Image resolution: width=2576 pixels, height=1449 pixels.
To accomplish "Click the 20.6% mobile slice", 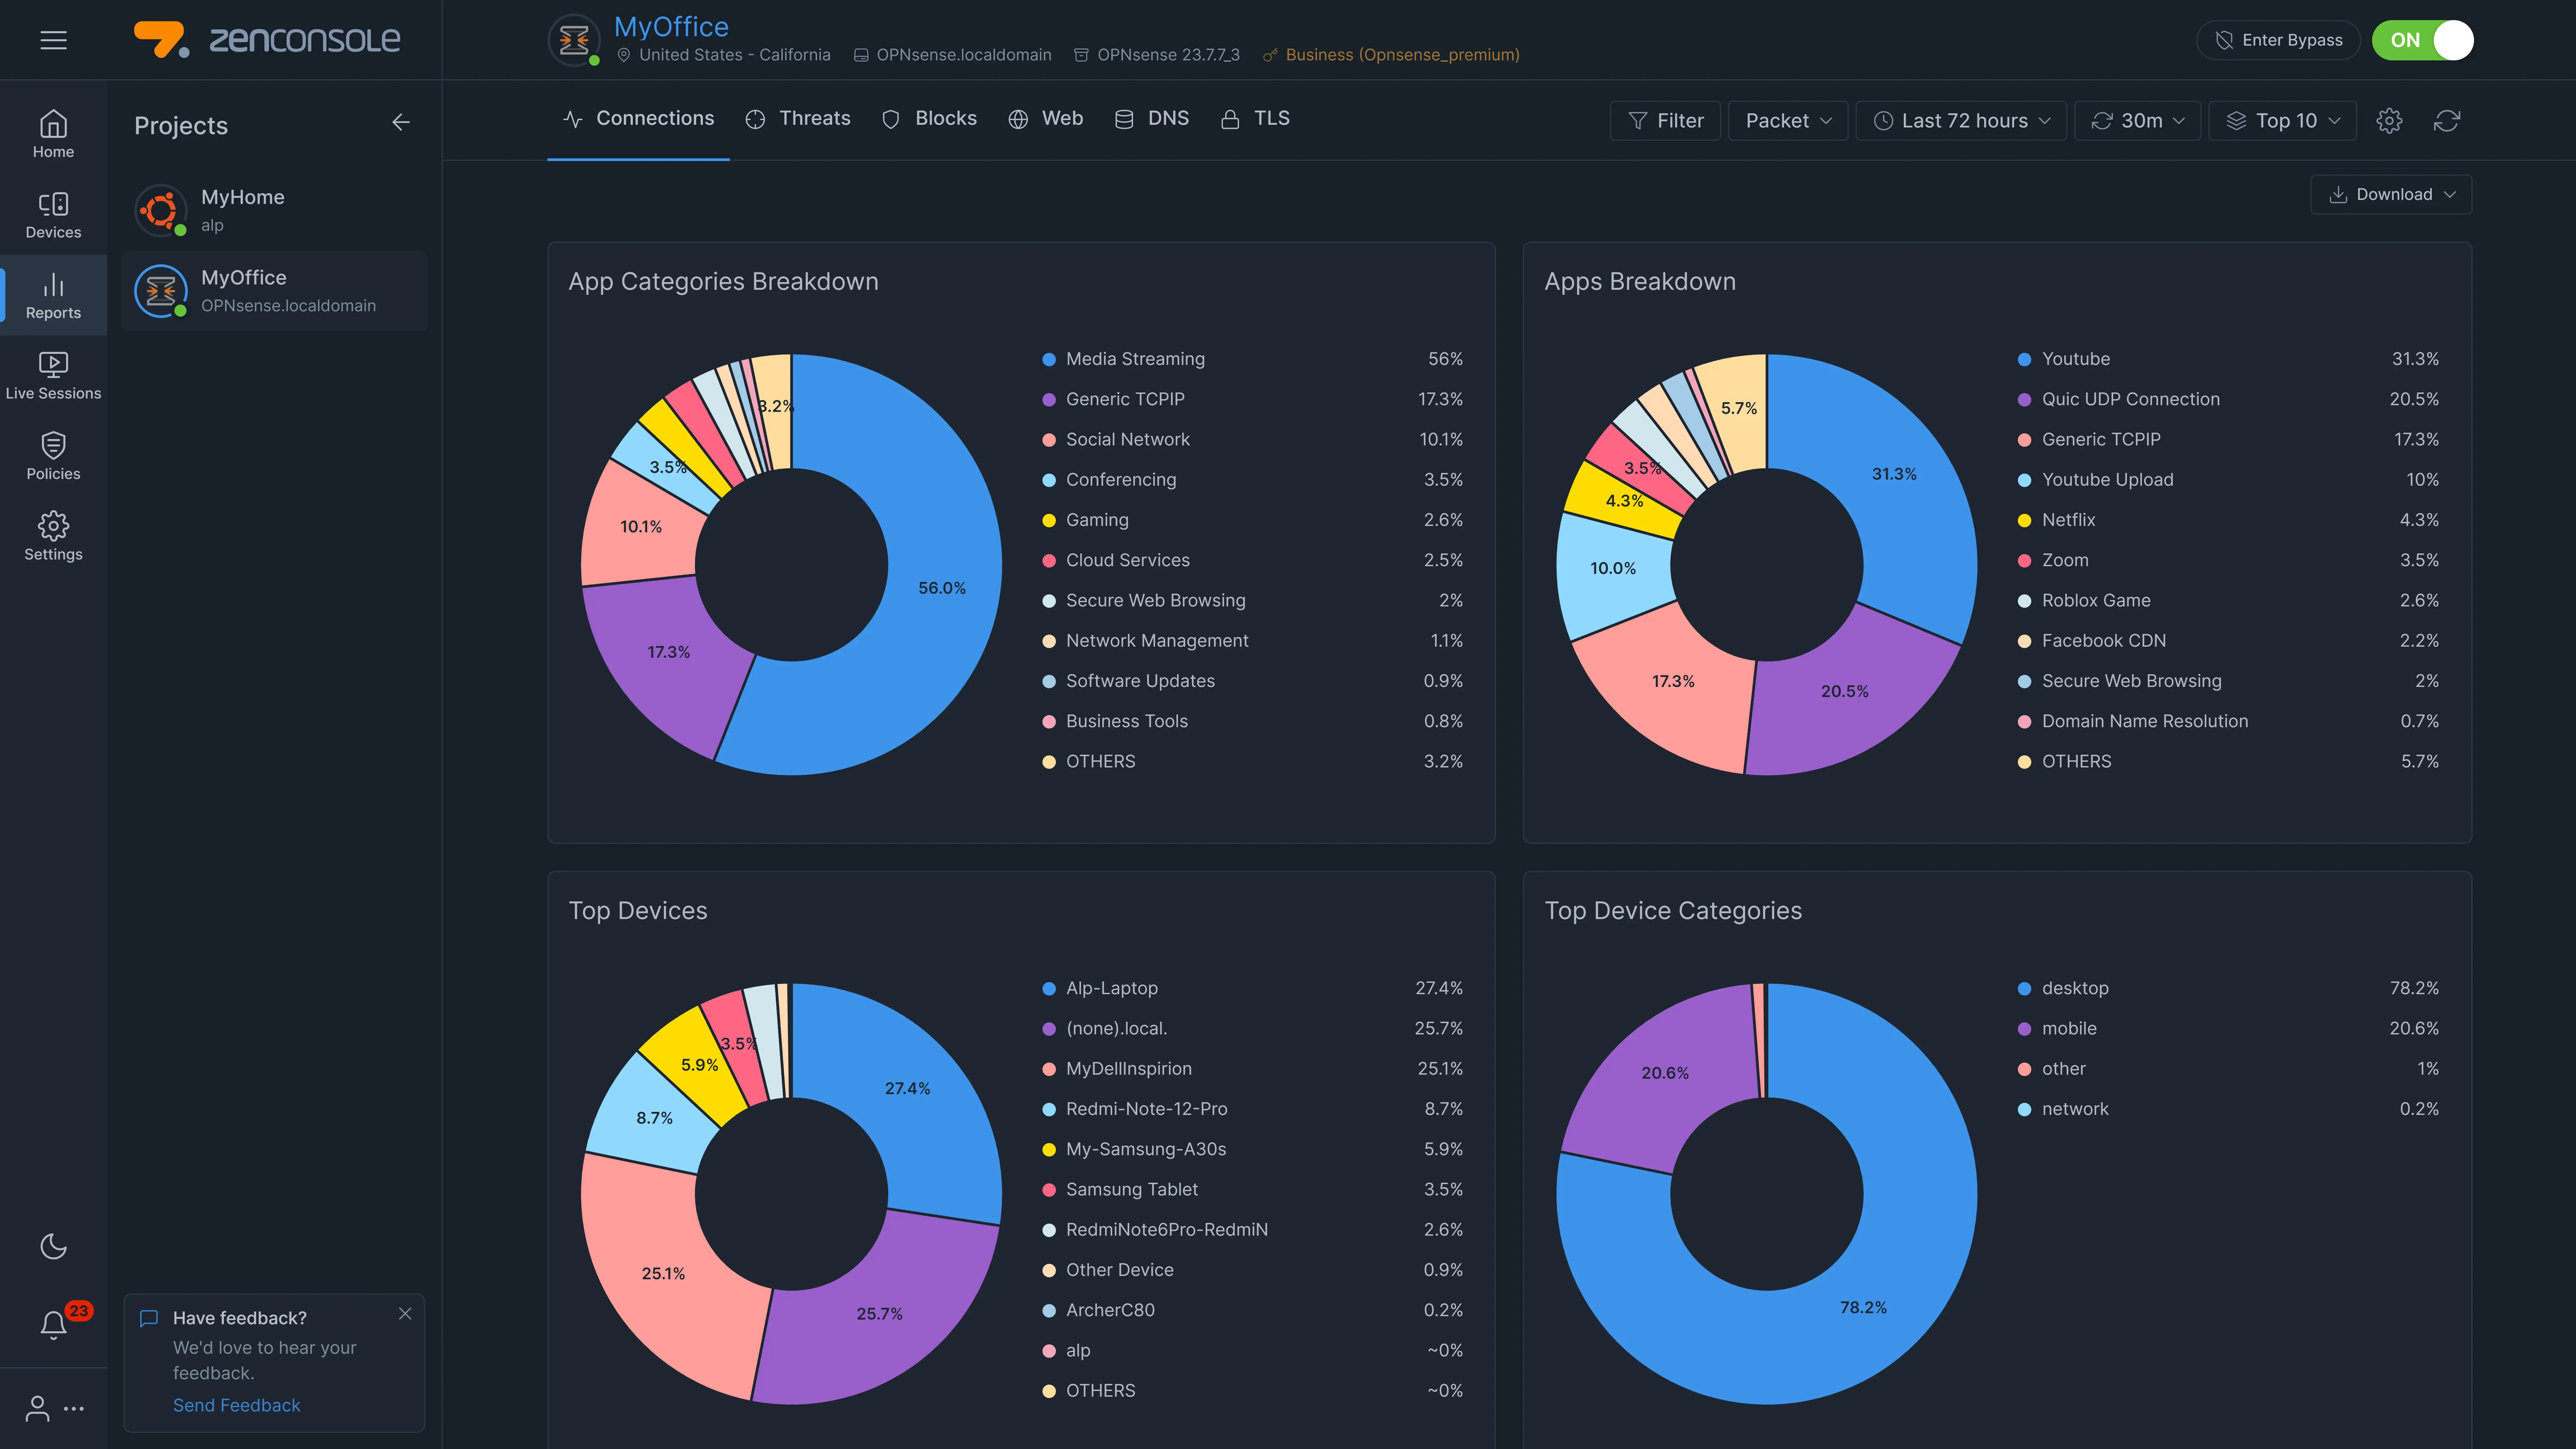I will (1665, 1073).
